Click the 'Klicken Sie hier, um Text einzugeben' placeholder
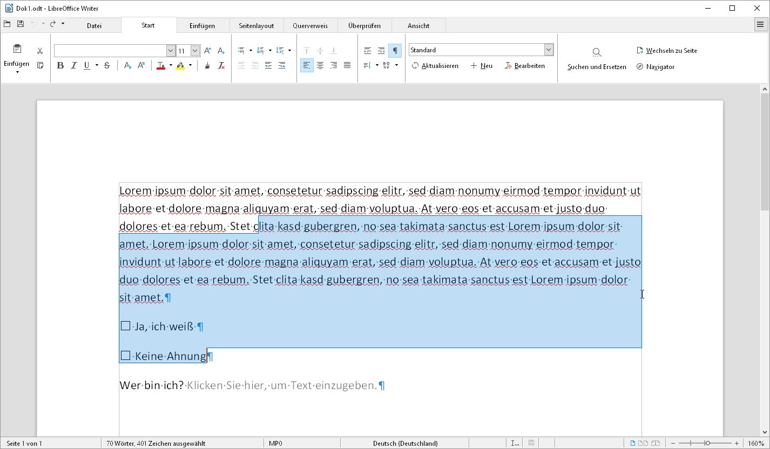Viewport: 770px width, 449px height. [282, 385]
